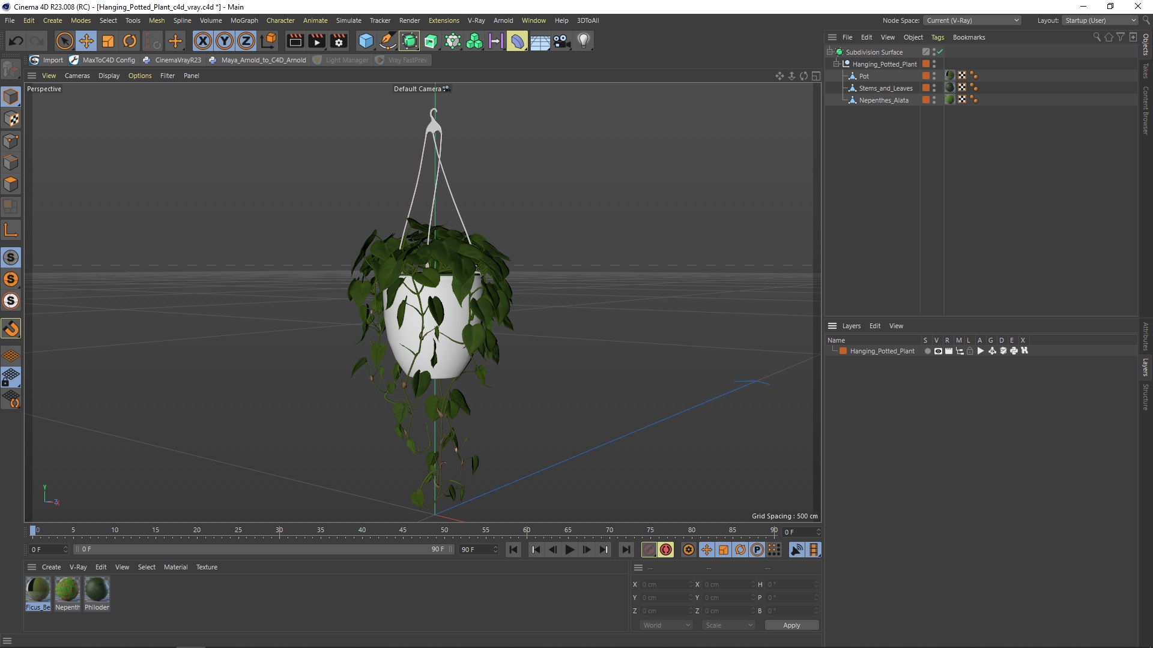The image size is (1153, 648).
Task: Toggle Pot object visibility dots
Action: [x=934, y=76]
